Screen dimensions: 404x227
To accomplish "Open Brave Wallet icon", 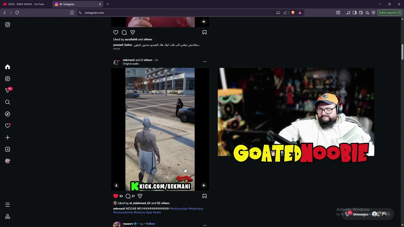I will click(x=361, y=13).
